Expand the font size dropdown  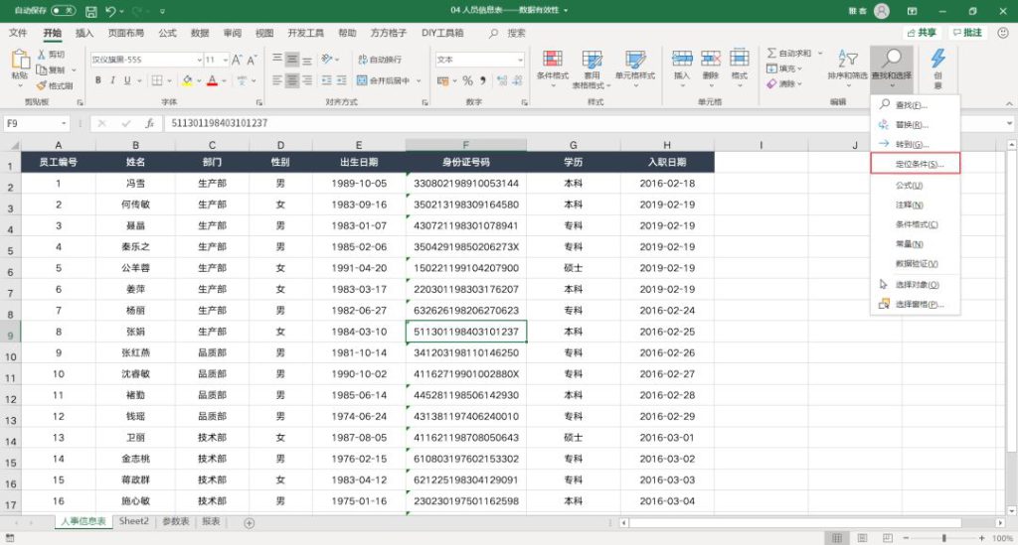[x=227, y=60]
